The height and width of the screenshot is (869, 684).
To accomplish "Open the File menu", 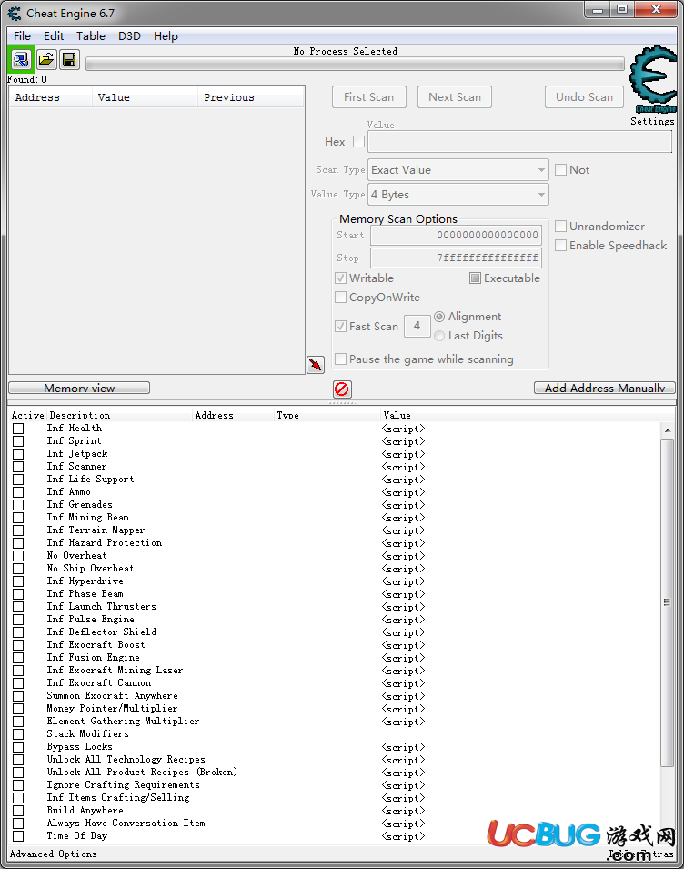I will pos(22,36).
